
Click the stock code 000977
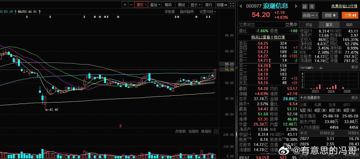tap(254, 6)
